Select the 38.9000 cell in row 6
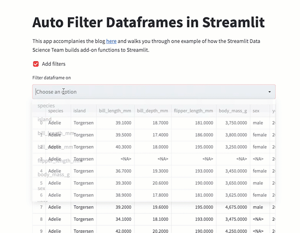 (x=115, y=195)
